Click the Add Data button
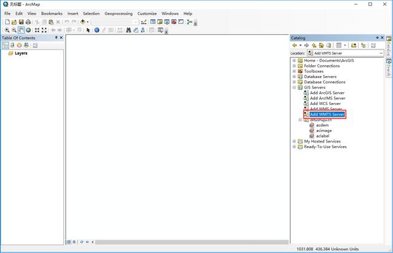 point(83,22)
